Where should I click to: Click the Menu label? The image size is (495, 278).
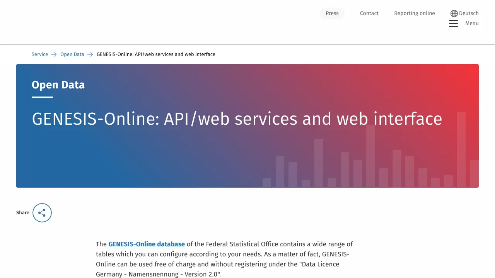pyautogui.click(x=472, y=23)
